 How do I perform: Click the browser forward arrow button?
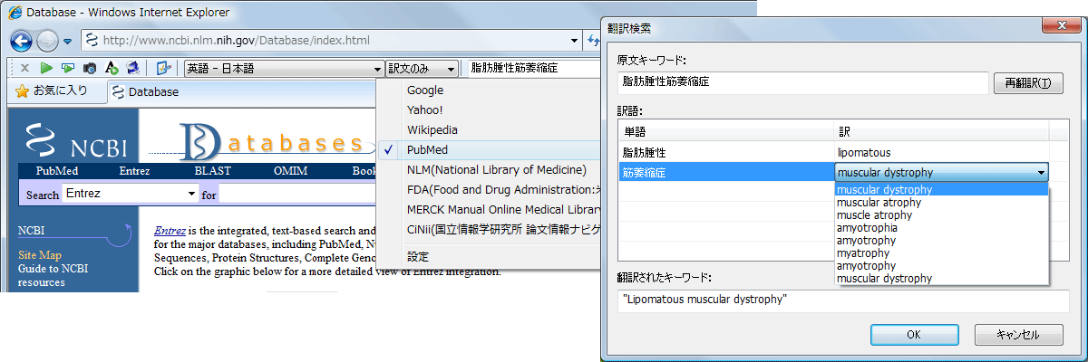click(47, 40)
